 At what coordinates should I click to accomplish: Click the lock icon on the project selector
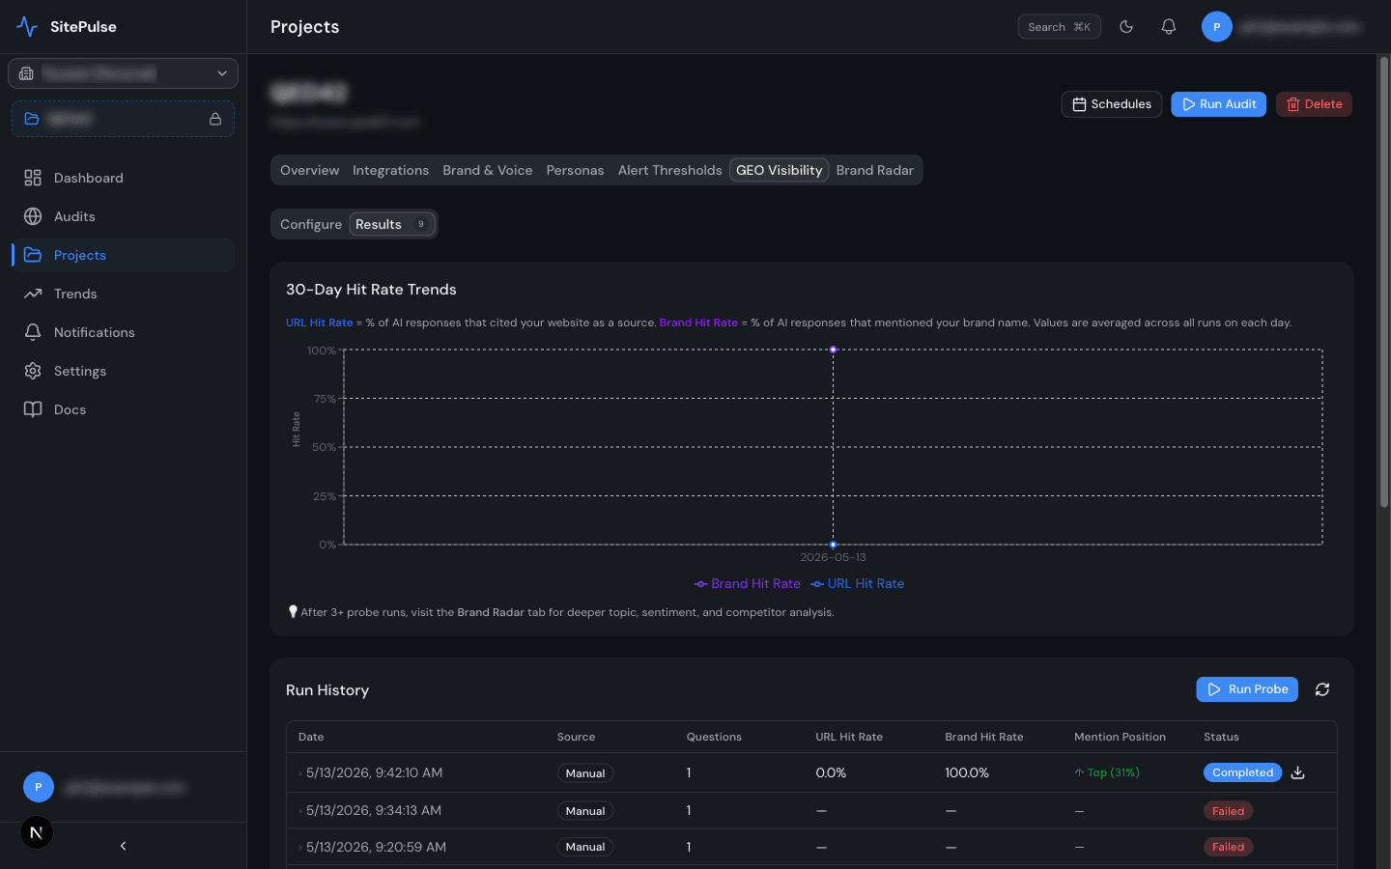coord(215,119)
